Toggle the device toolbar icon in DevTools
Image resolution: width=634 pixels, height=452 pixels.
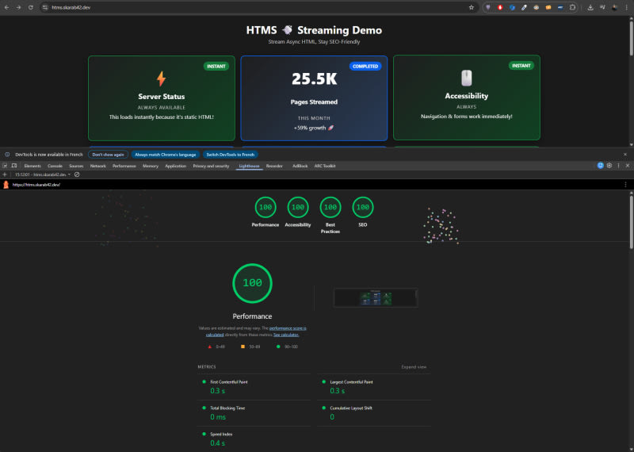pos(15,166)
